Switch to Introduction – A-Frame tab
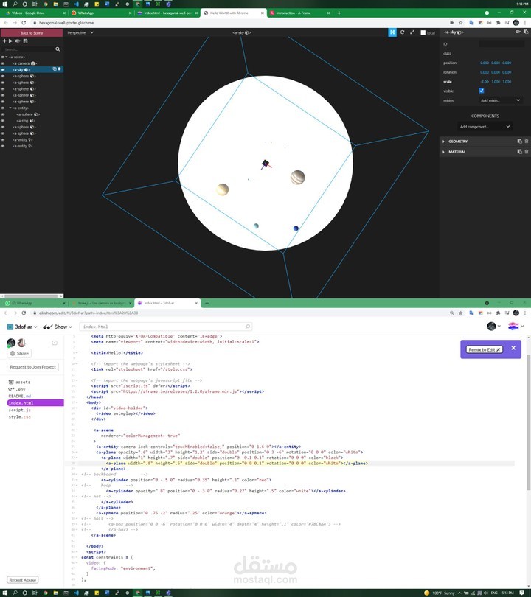Viewport: 531px width, 597px height. coord(299,13)
